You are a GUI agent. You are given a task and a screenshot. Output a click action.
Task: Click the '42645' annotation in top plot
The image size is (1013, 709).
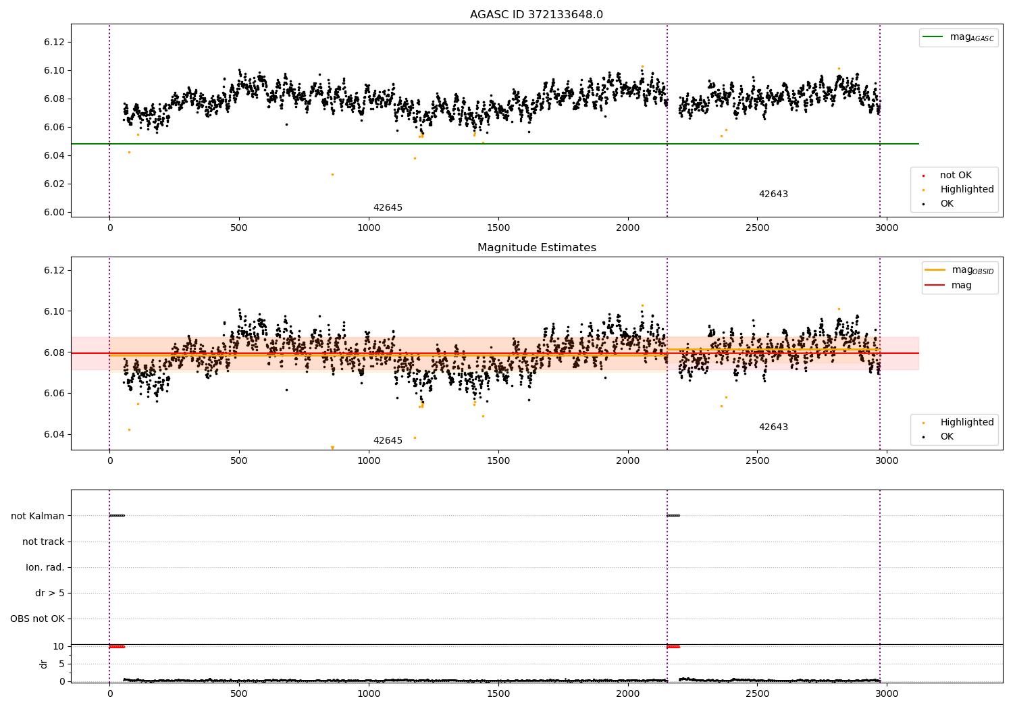(388, 208)
